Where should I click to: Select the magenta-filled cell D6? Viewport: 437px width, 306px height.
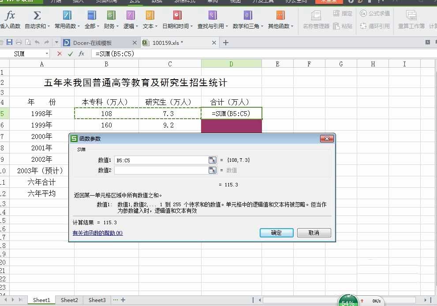tap(232, 126)
